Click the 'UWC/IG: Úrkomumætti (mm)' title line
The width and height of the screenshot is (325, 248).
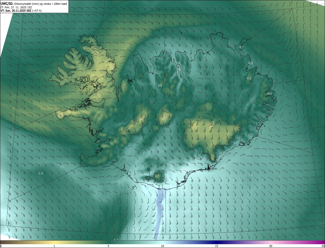click(x=34, y=3)
